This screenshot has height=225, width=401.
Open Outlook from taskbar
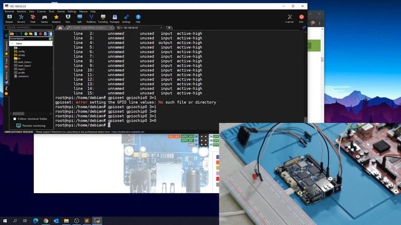coord(56,221)
